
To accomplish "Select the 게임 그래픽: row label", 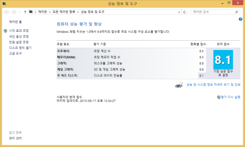I will tap(65, 69).
